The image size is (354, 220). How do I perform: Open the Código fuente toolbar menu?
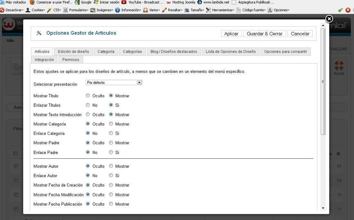click(251, 10)
